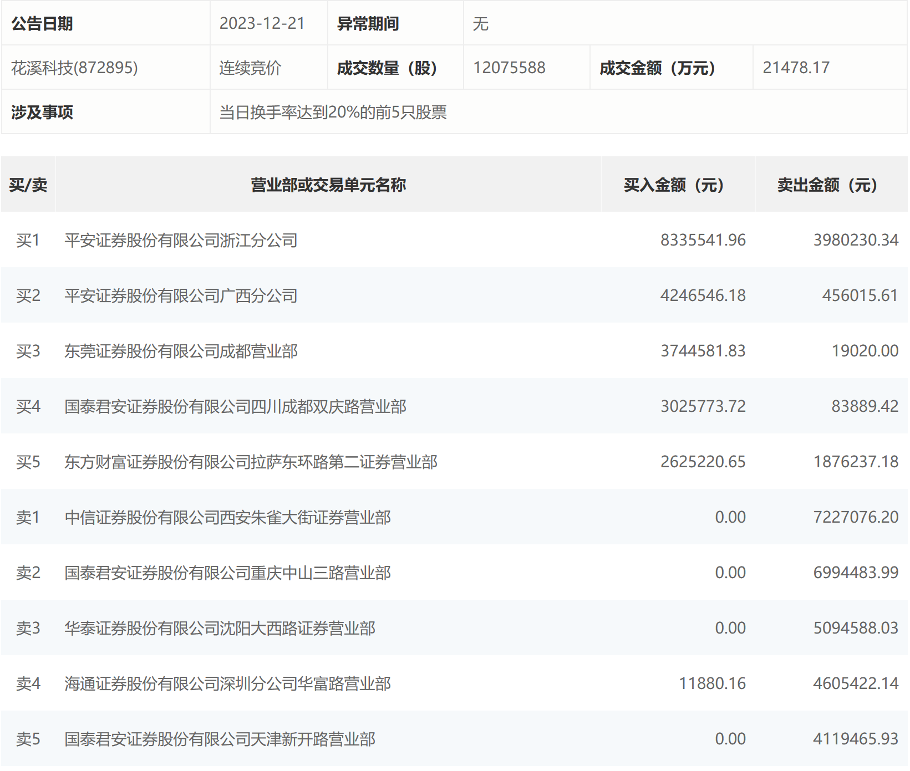Select 中信证券西安朱雀大街证券营业部 name
Screen dimensions: 910x771
tap(228, 517)
